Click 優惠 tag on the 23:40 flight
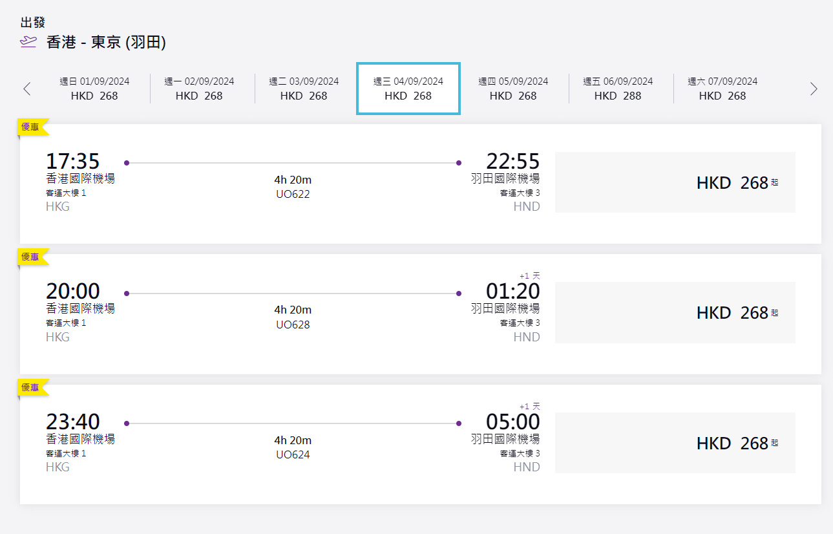The width and height of the screenshot is (833, 534). pyautogui.click(x=31, y=387)
